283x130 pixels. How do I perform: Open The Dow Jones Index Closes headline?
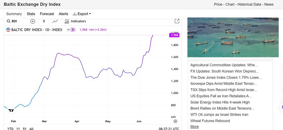pos(226,78)
